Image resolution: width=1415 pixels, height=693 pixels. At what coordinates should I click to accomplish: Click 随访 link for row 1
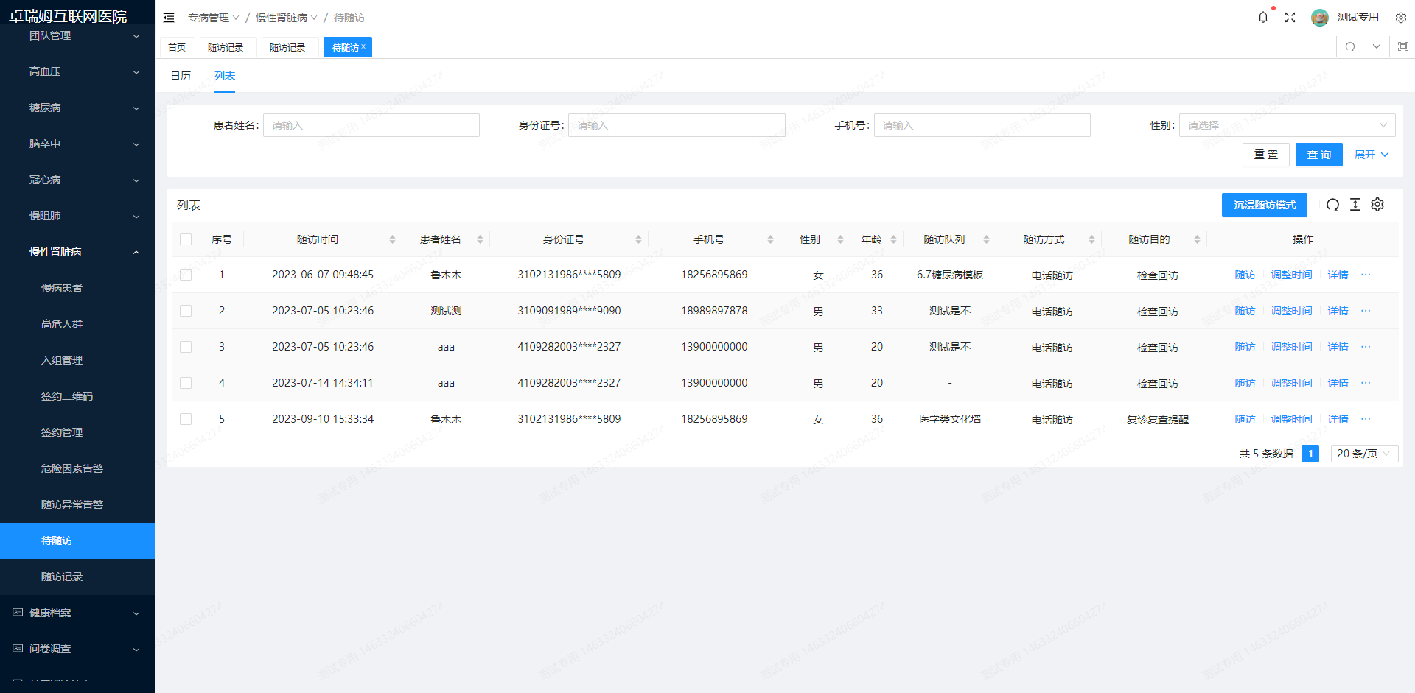tap(1245, 275)
